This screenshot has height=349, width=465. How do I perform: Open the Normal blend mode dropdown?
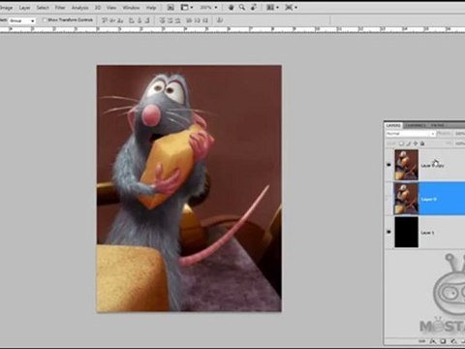coord(411,134)
